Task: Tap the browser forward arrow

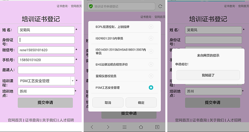Action: pos(108,127)
